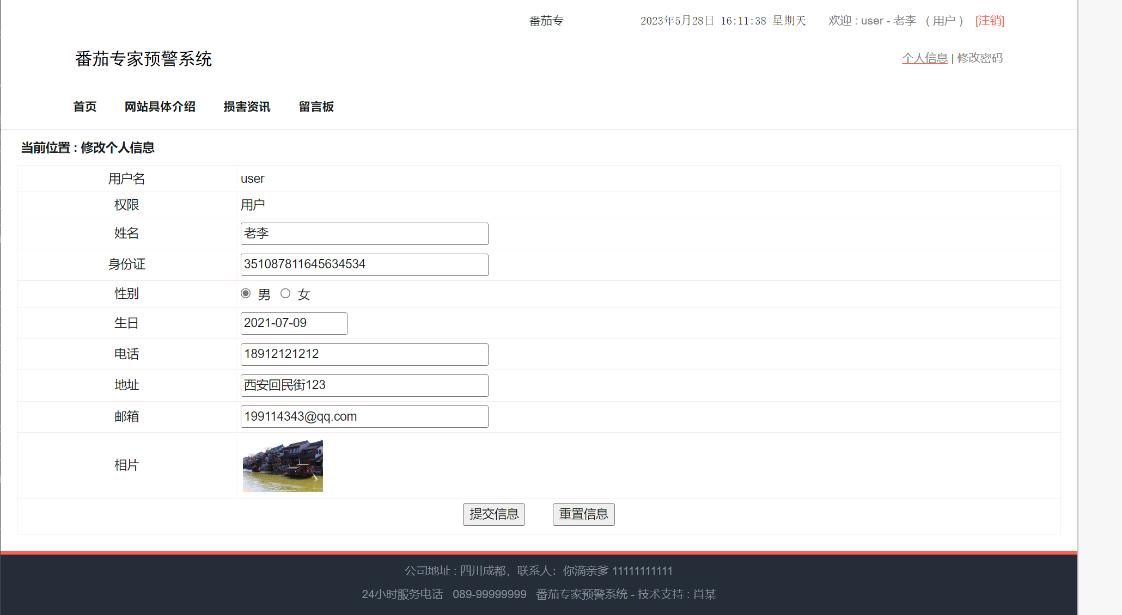1122x615 pixels.
Task: Click the 番茄专家预警系统 site title
Action: [x=144, y=59]
